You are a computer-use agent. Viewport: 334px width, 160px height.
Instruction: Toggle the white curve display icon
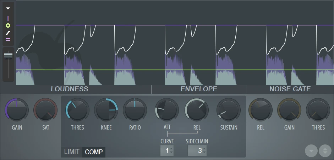[x=8, y=33]
